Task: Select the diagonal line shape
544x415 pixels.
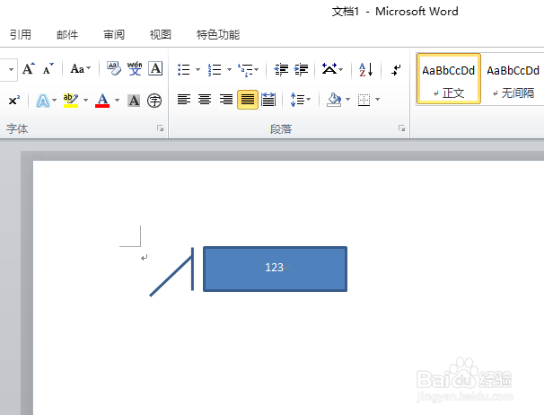Action: click(x=170, y=278)
